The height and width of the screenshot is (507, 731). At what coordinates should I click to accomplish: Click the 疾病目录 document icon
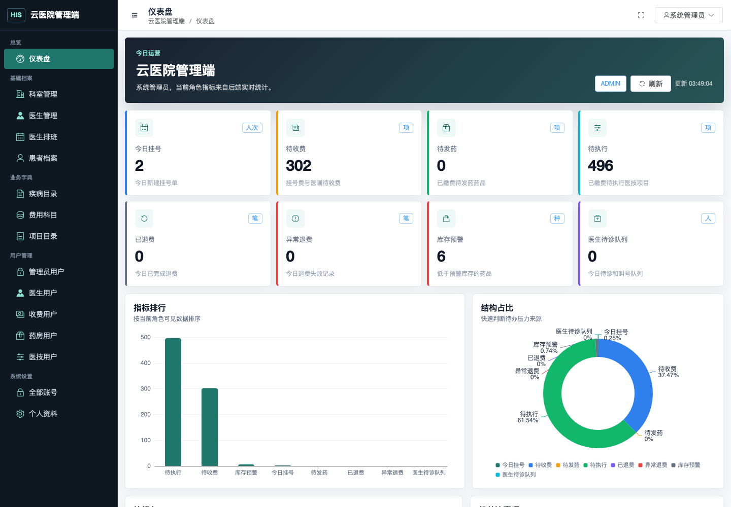click(x=20, y=194)
